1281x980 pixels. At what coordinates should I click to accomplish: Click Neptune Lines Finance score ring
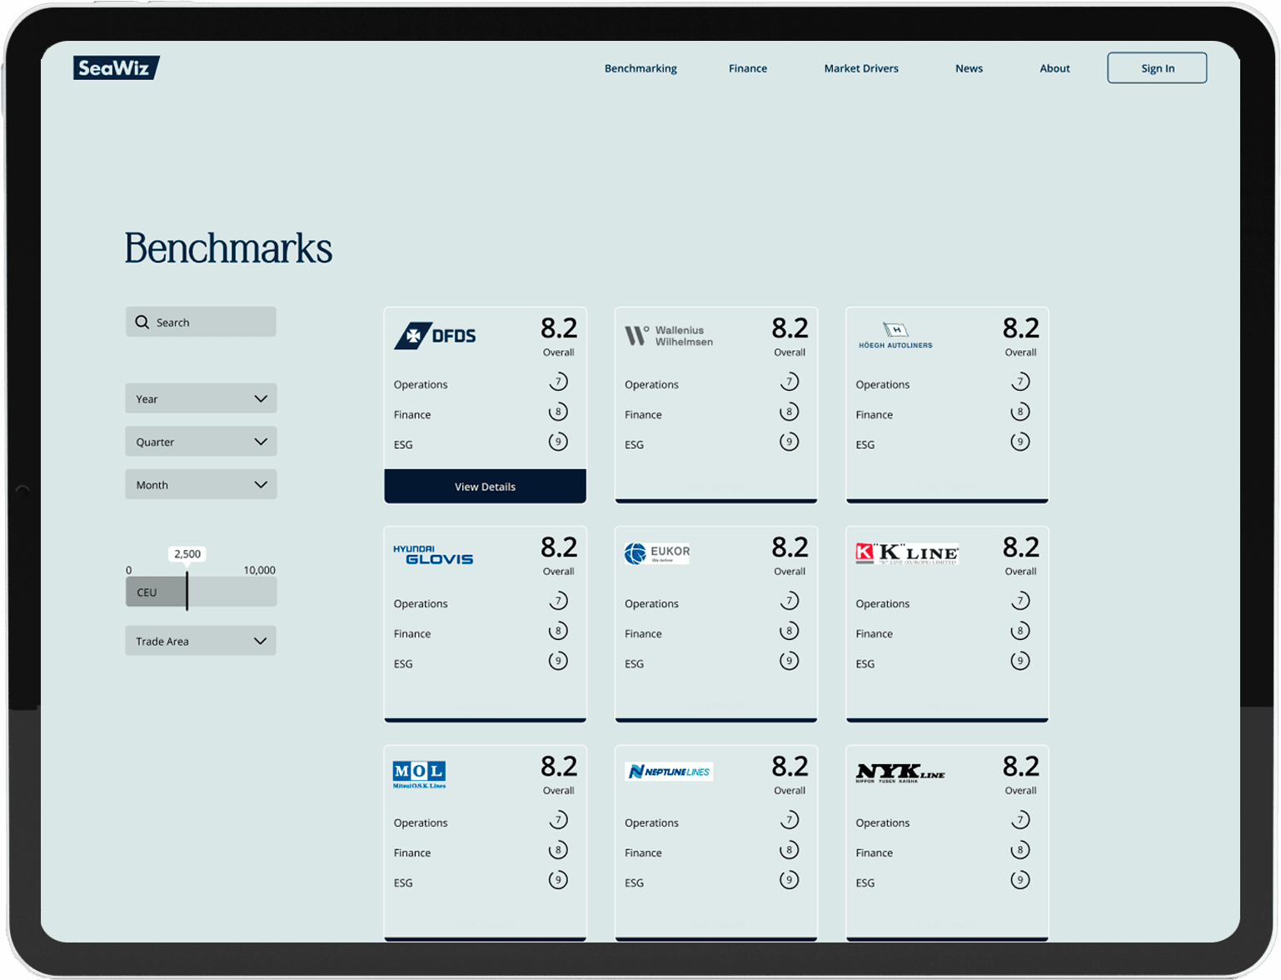789,850
